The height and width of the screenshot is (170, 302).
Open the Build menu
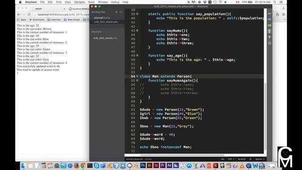tap(91, 2)
